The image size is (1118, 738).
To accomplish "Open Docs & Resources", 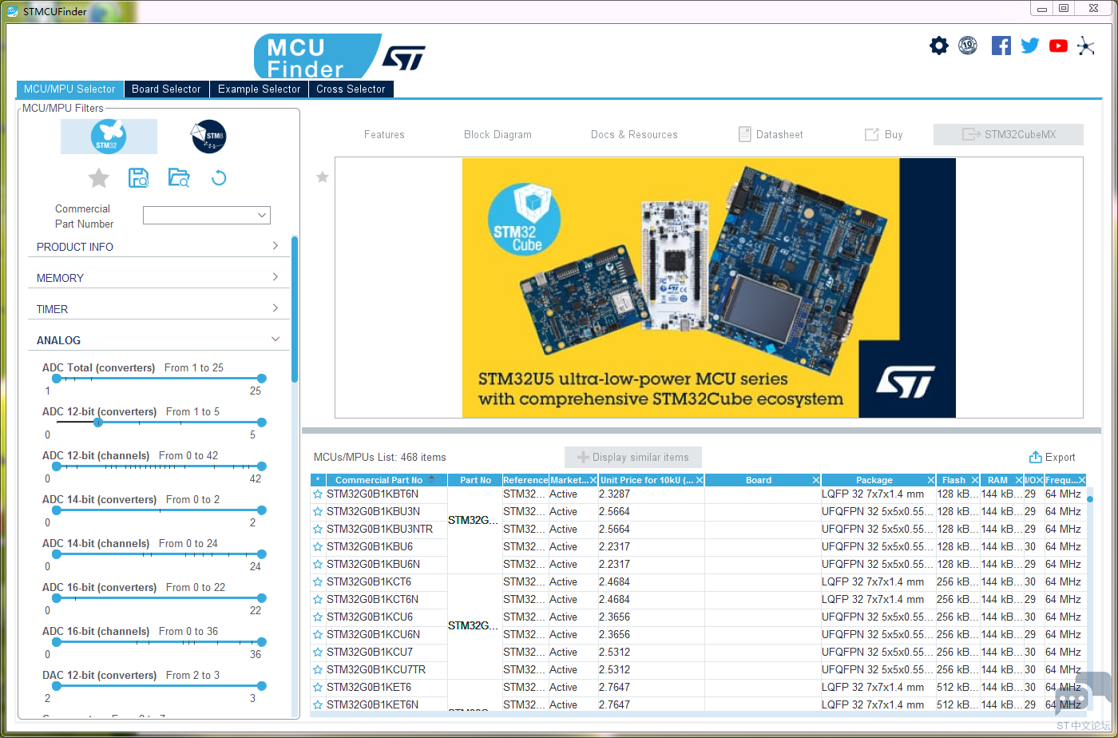I will point(634,135).
